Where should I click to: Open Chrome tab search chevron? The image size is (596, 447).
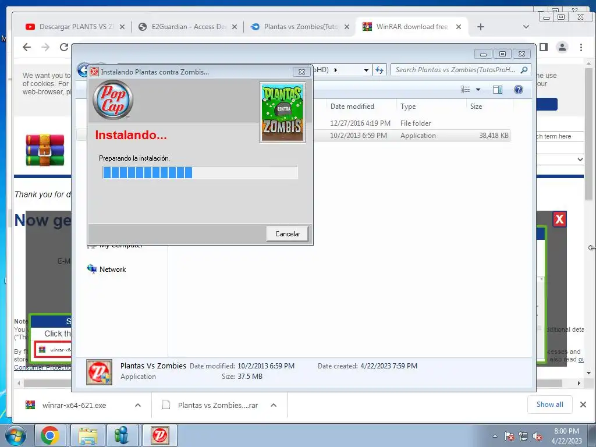point(526,27)
